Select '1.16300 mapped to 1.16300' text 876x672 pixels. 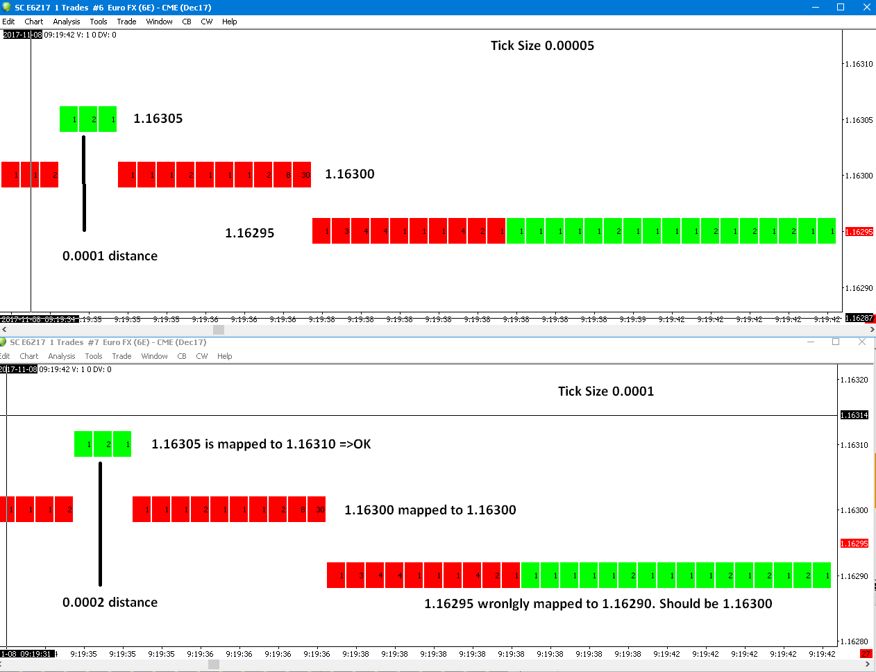[430, 510]
